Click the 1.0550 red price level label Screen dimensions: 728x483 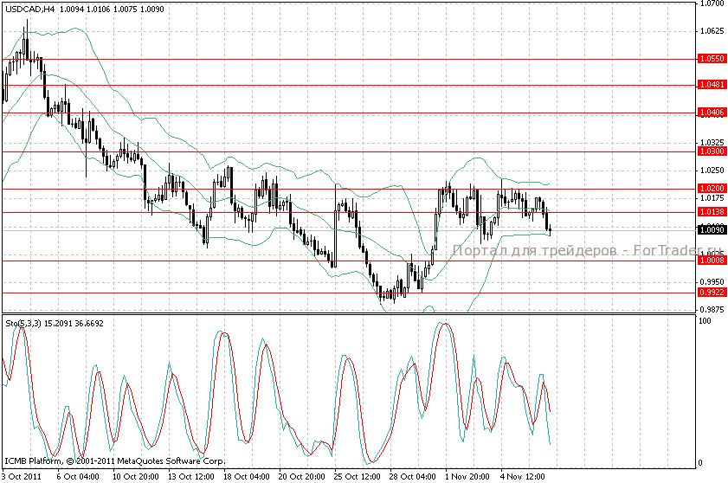[710, 60]
